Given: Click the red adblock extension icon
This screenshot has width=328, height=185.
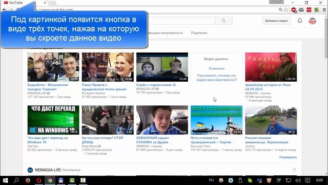Looking at the screenshot, I should (294, 10).
